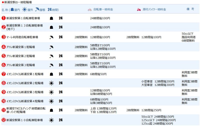Screen dimensions: 200x126
Task: Select イオンスタイル新浦安第4駐輪場 name
Action: click(x=25, y=101)
